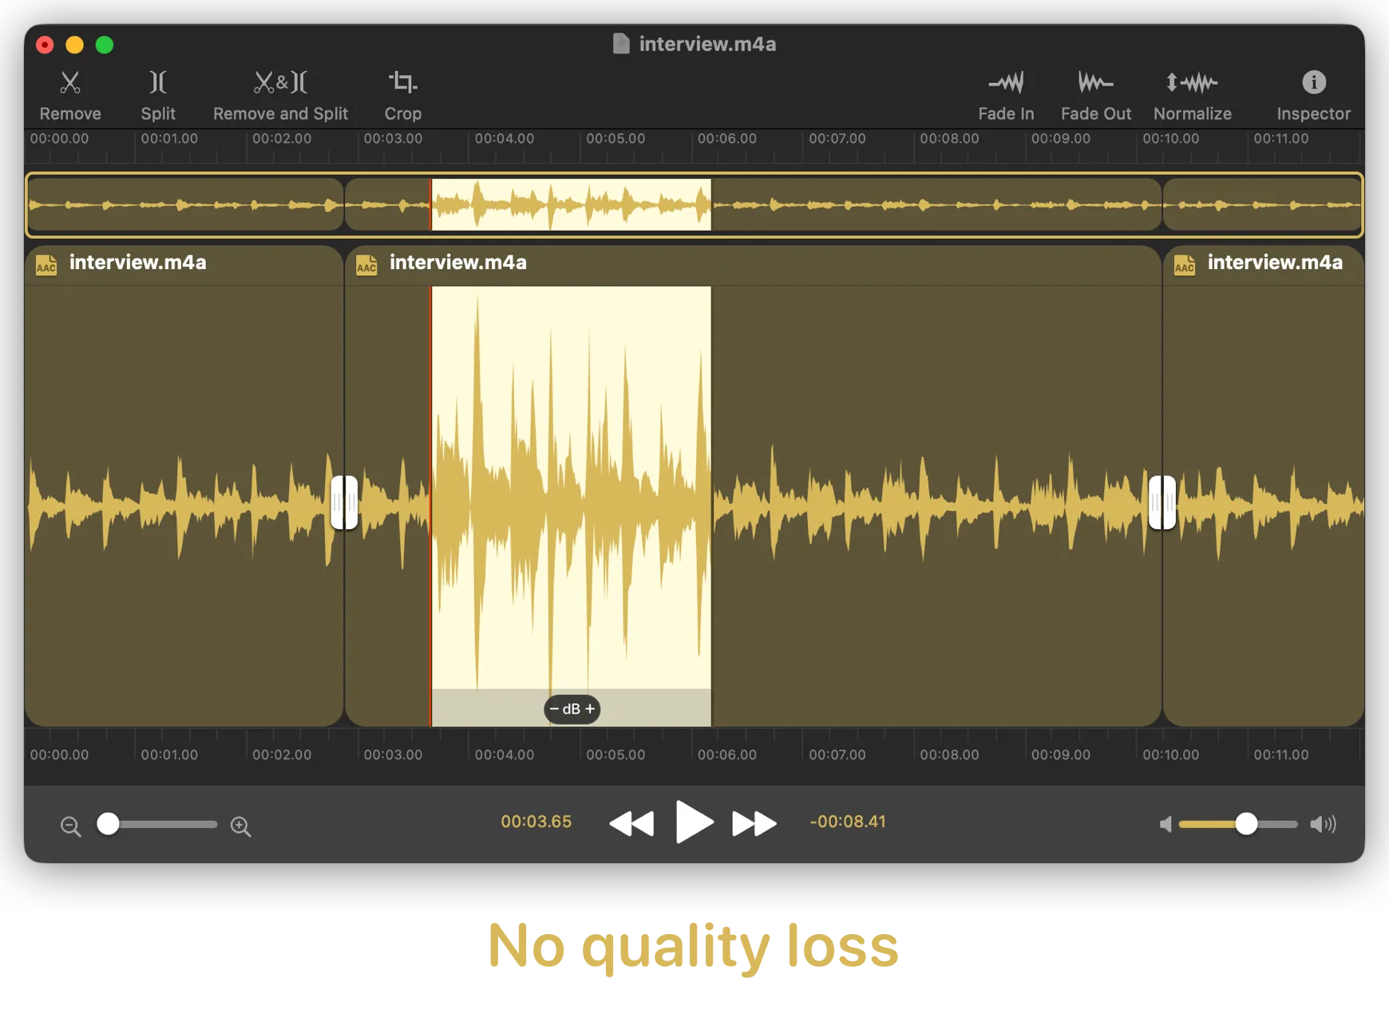Click the zoom out magnifier icon

click(x=71, y=826)
